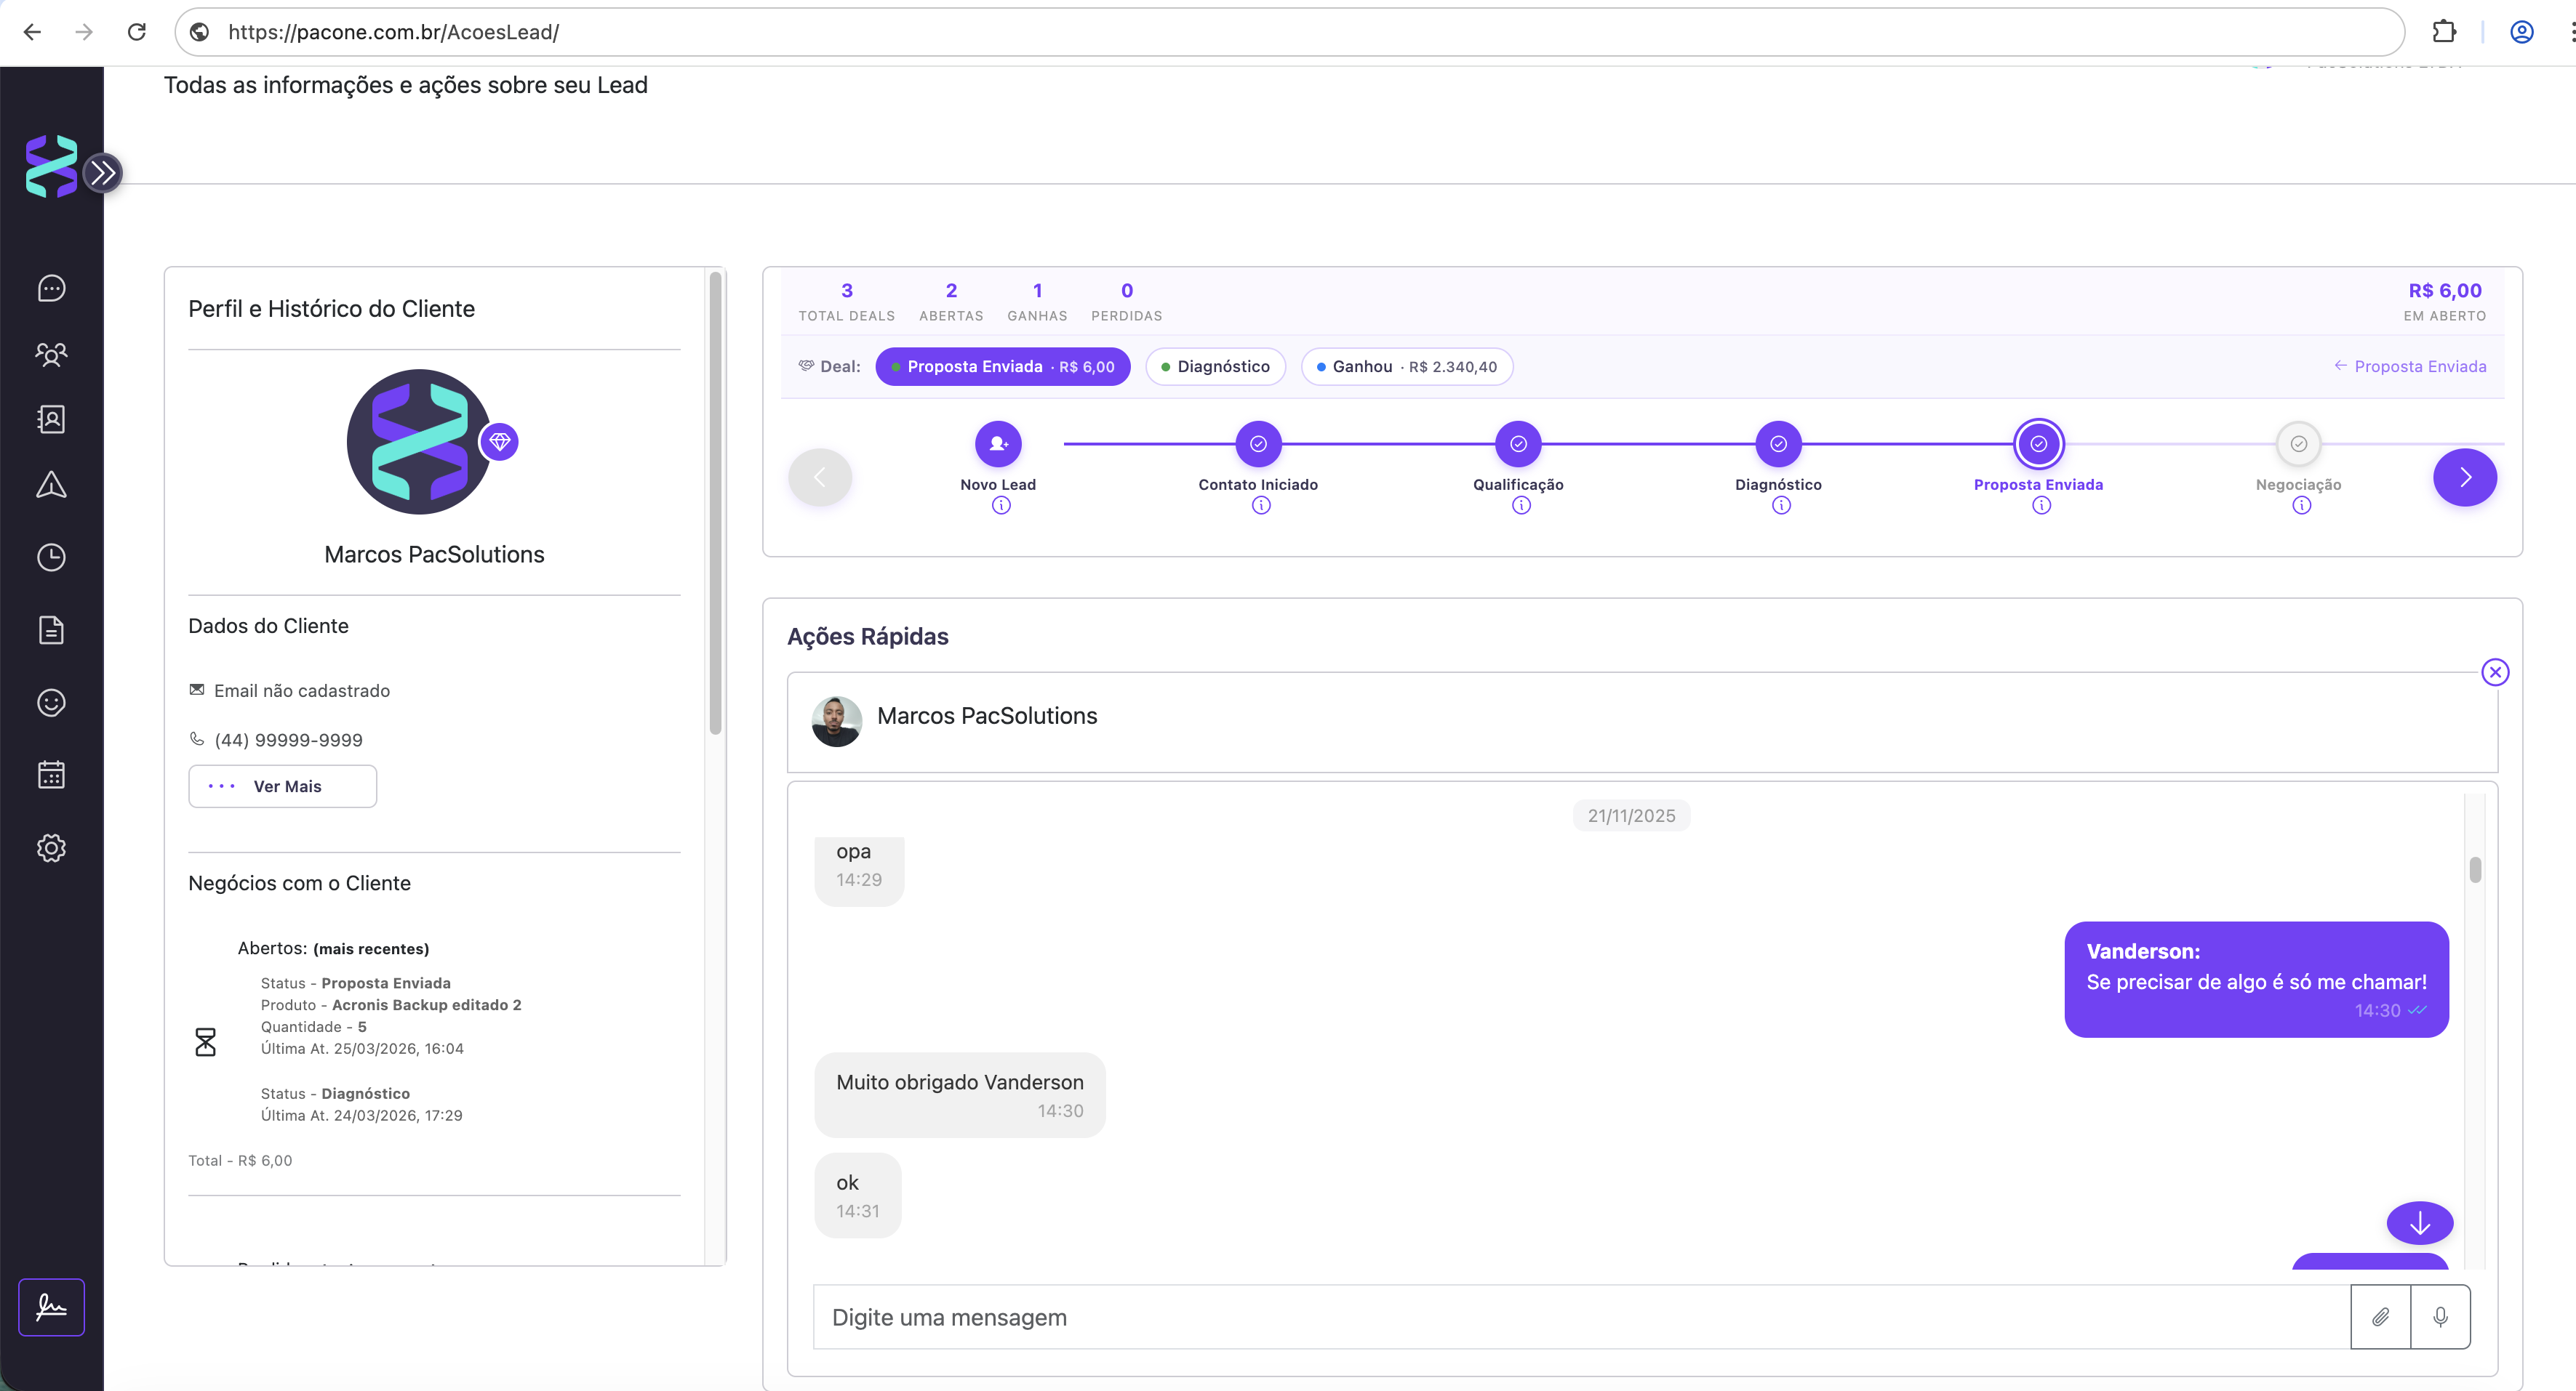Show info for Diagnóstico stage
The height and width of the screenshot is (1391, 2576).
pos(1781,506)
